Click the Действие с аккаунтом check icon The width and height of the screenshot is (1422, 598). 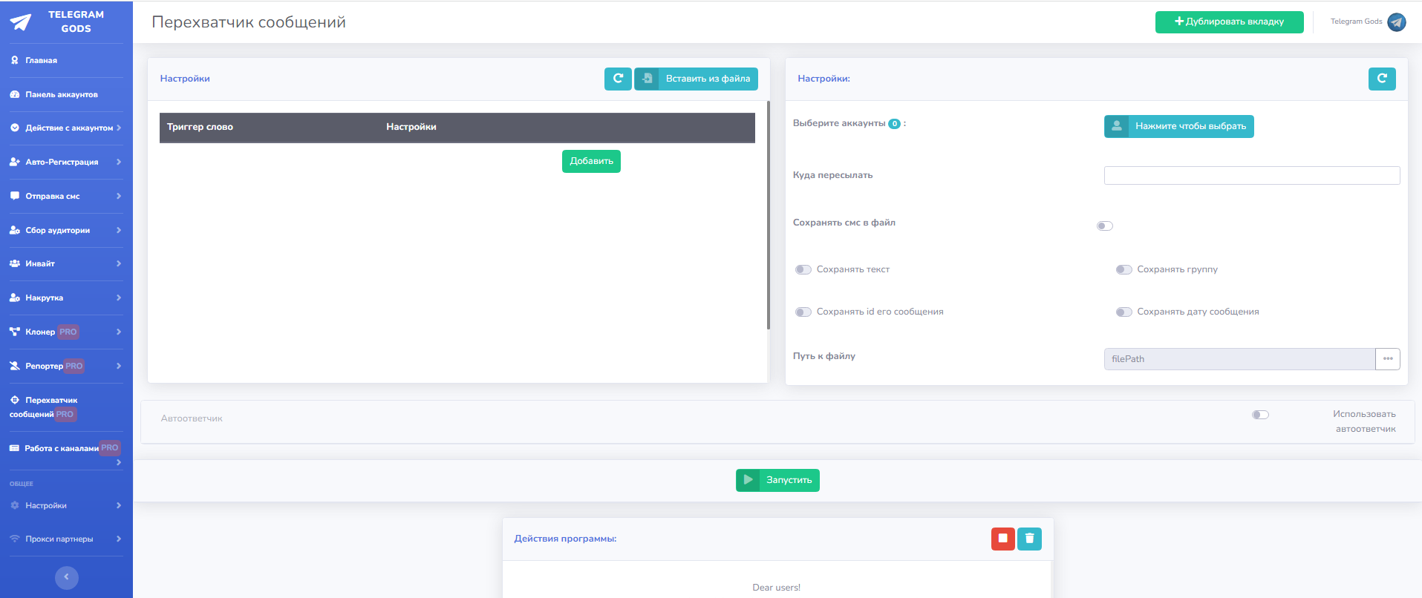pyautogui.click(x=15, y=128)
